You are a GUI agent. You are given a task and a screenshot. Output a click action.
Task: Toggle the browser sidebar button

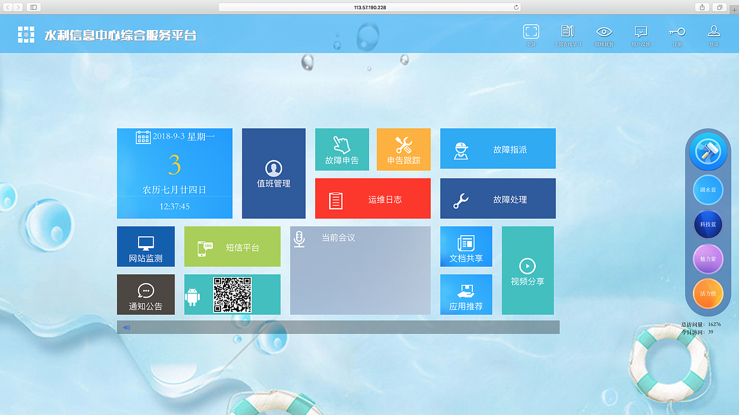33,7
